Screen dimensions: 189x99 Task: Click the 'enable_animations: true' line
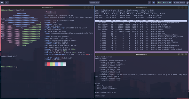[x=105, y=92]
